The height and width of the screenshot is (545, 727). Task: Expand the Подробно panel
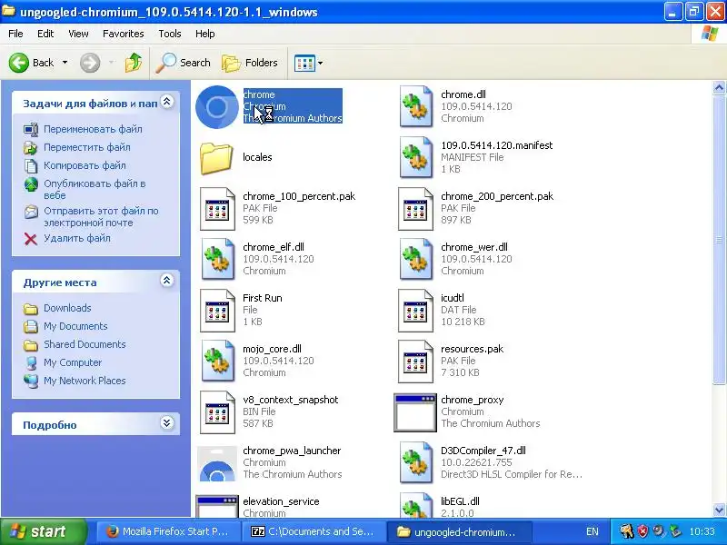pos(167,422)
